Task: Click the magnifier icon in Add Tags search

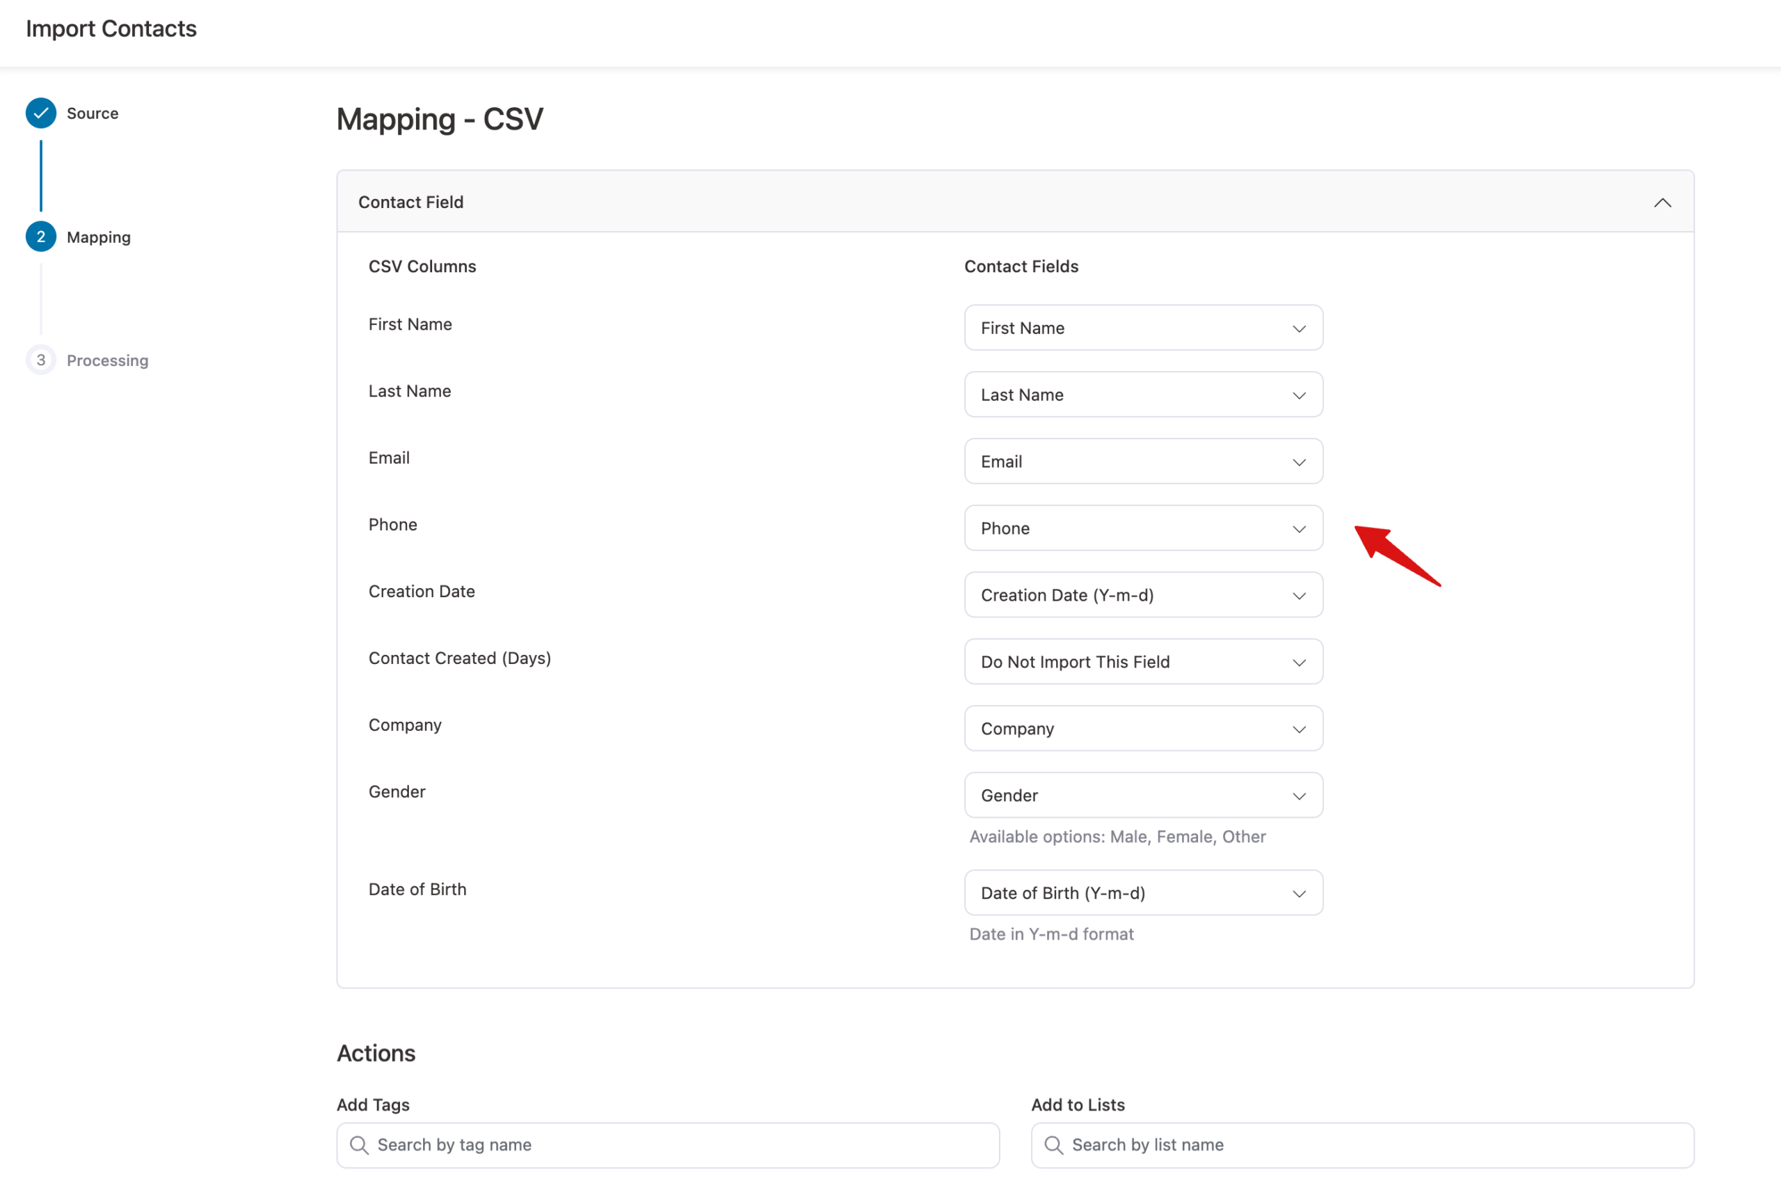Action: coord(359,1144)
